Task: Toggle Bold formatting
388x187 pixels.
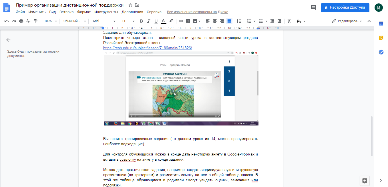Action: [x=141, y=21]
